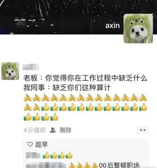
Task: Tap the first row of praying-hands emojis
Action: pyautogui.click(x=85, y=98)
